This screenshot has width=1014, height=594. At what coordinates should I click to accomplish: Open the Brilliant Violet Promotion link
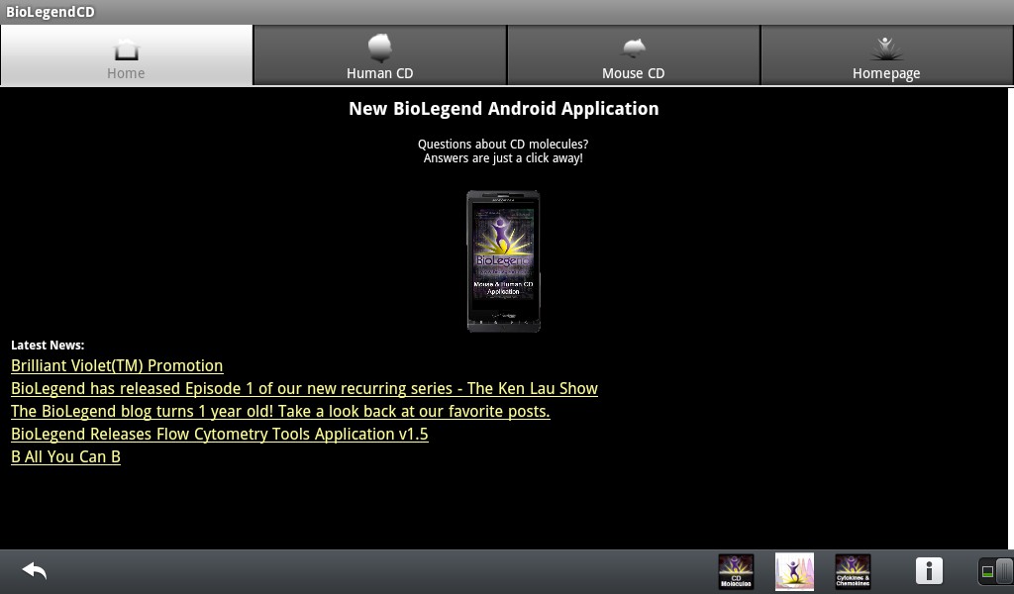116,365
